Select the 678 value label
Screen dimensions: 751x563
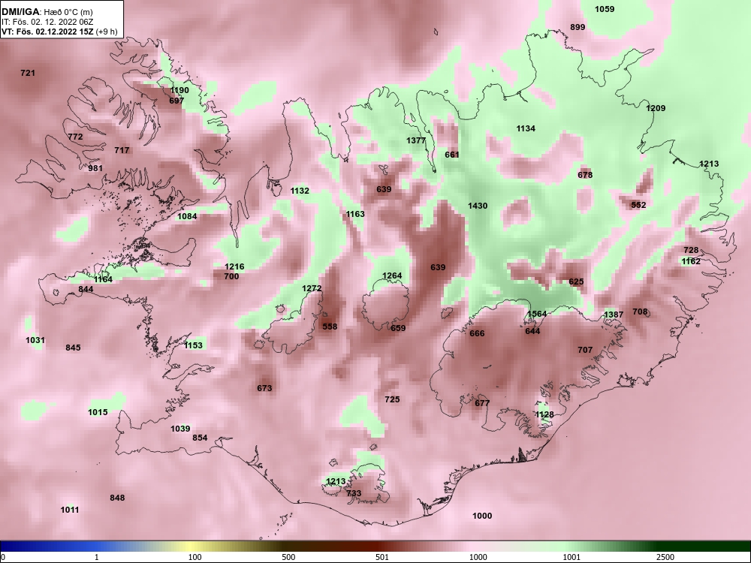pyautogui.click(x=585, y=175)
